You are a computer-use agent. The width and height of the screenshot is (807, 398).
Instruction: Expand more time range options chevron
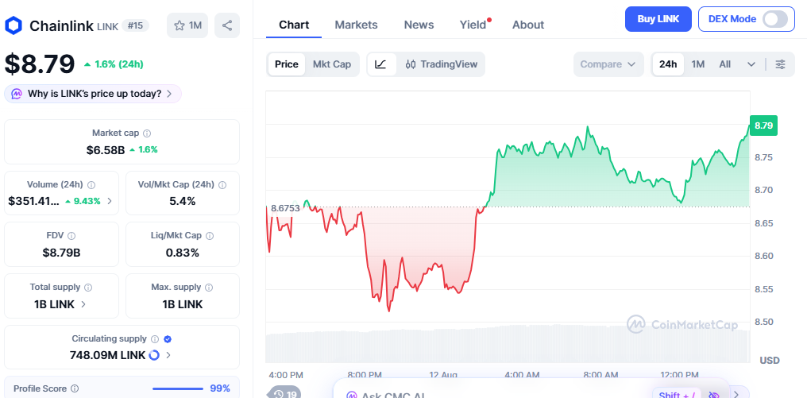tap(751, 64)
